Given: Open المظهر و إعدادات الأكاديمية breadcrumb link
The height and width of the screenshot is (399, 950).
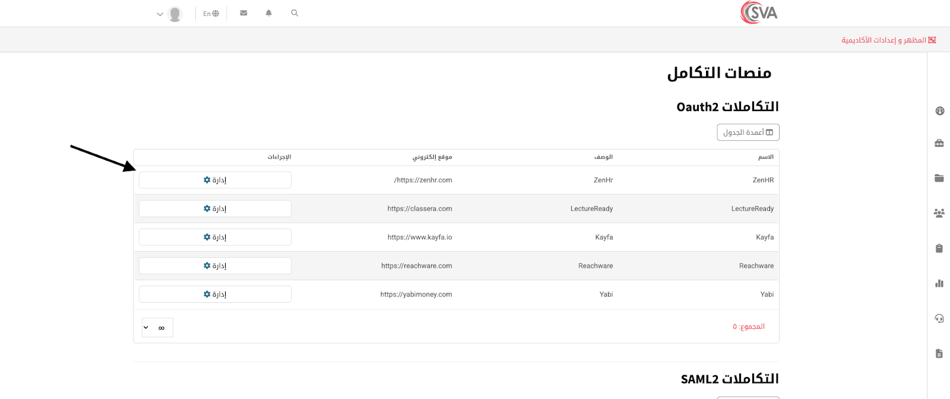Looking at the screenshot, I should coord(888,40).
